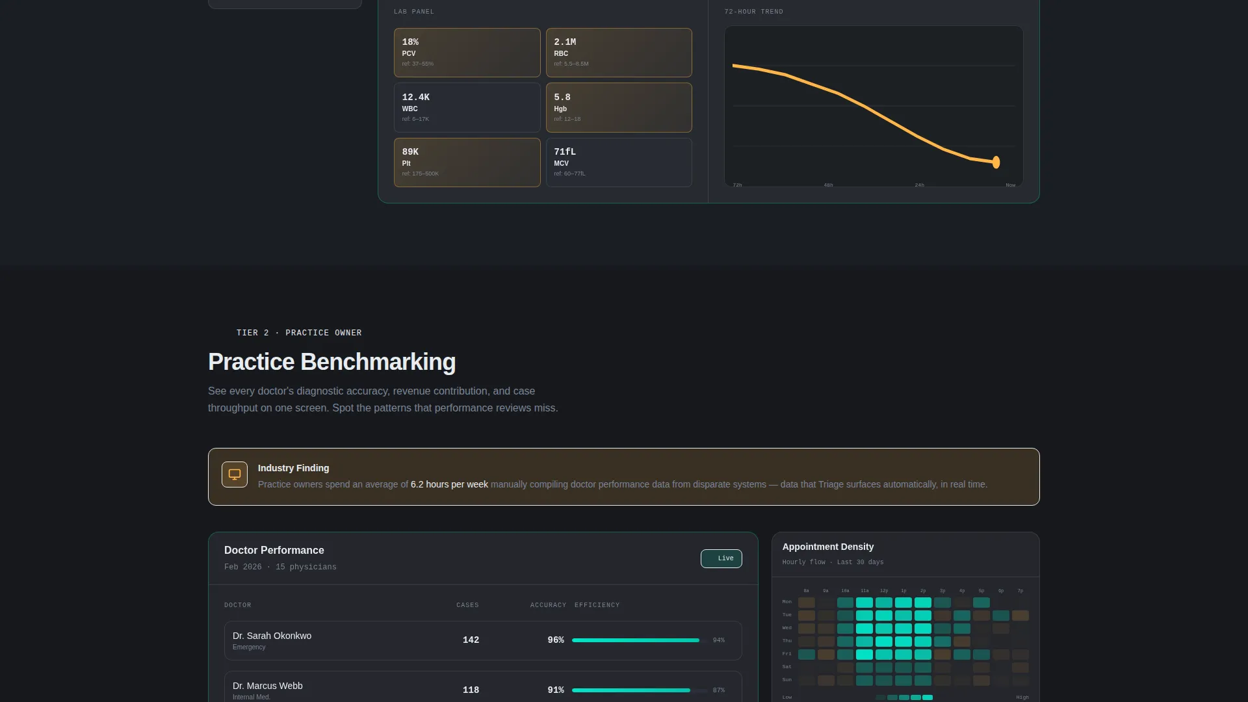Select the Saturday 12p heatmap cell
Viewport: 1248px width, 702px height.
(x=884, y=668)
